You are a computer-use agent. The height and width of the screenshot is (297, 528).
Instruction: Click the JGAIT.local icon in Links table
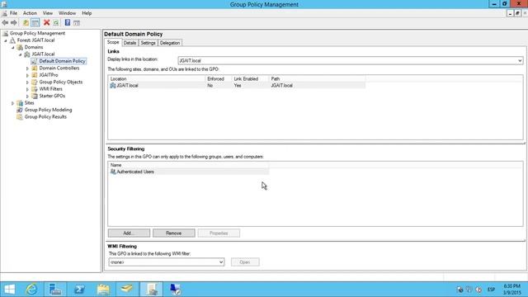coord(113,86)
